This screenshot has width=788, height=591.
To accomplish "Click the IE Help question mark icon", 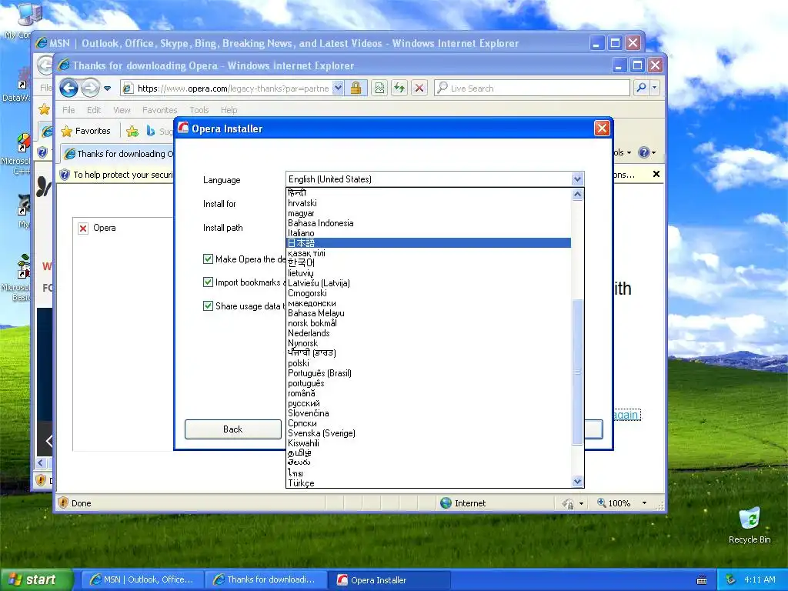I will click(x=644, y=152).
